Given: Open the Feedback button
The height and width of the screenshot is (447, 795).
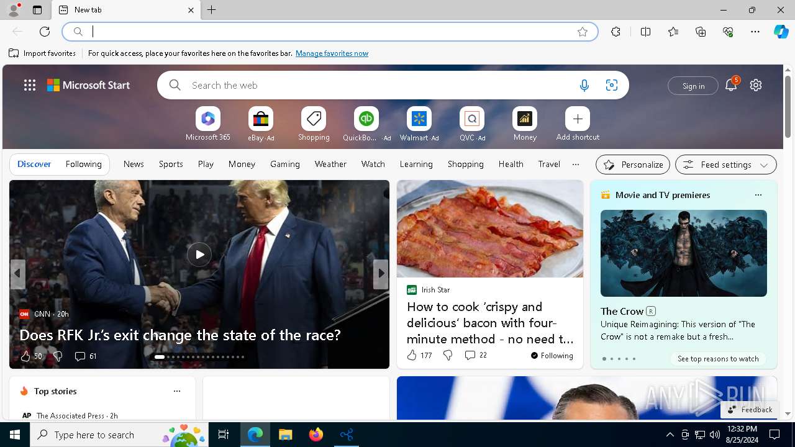Looking at the screenshot, I should click(x=749, y=410).
